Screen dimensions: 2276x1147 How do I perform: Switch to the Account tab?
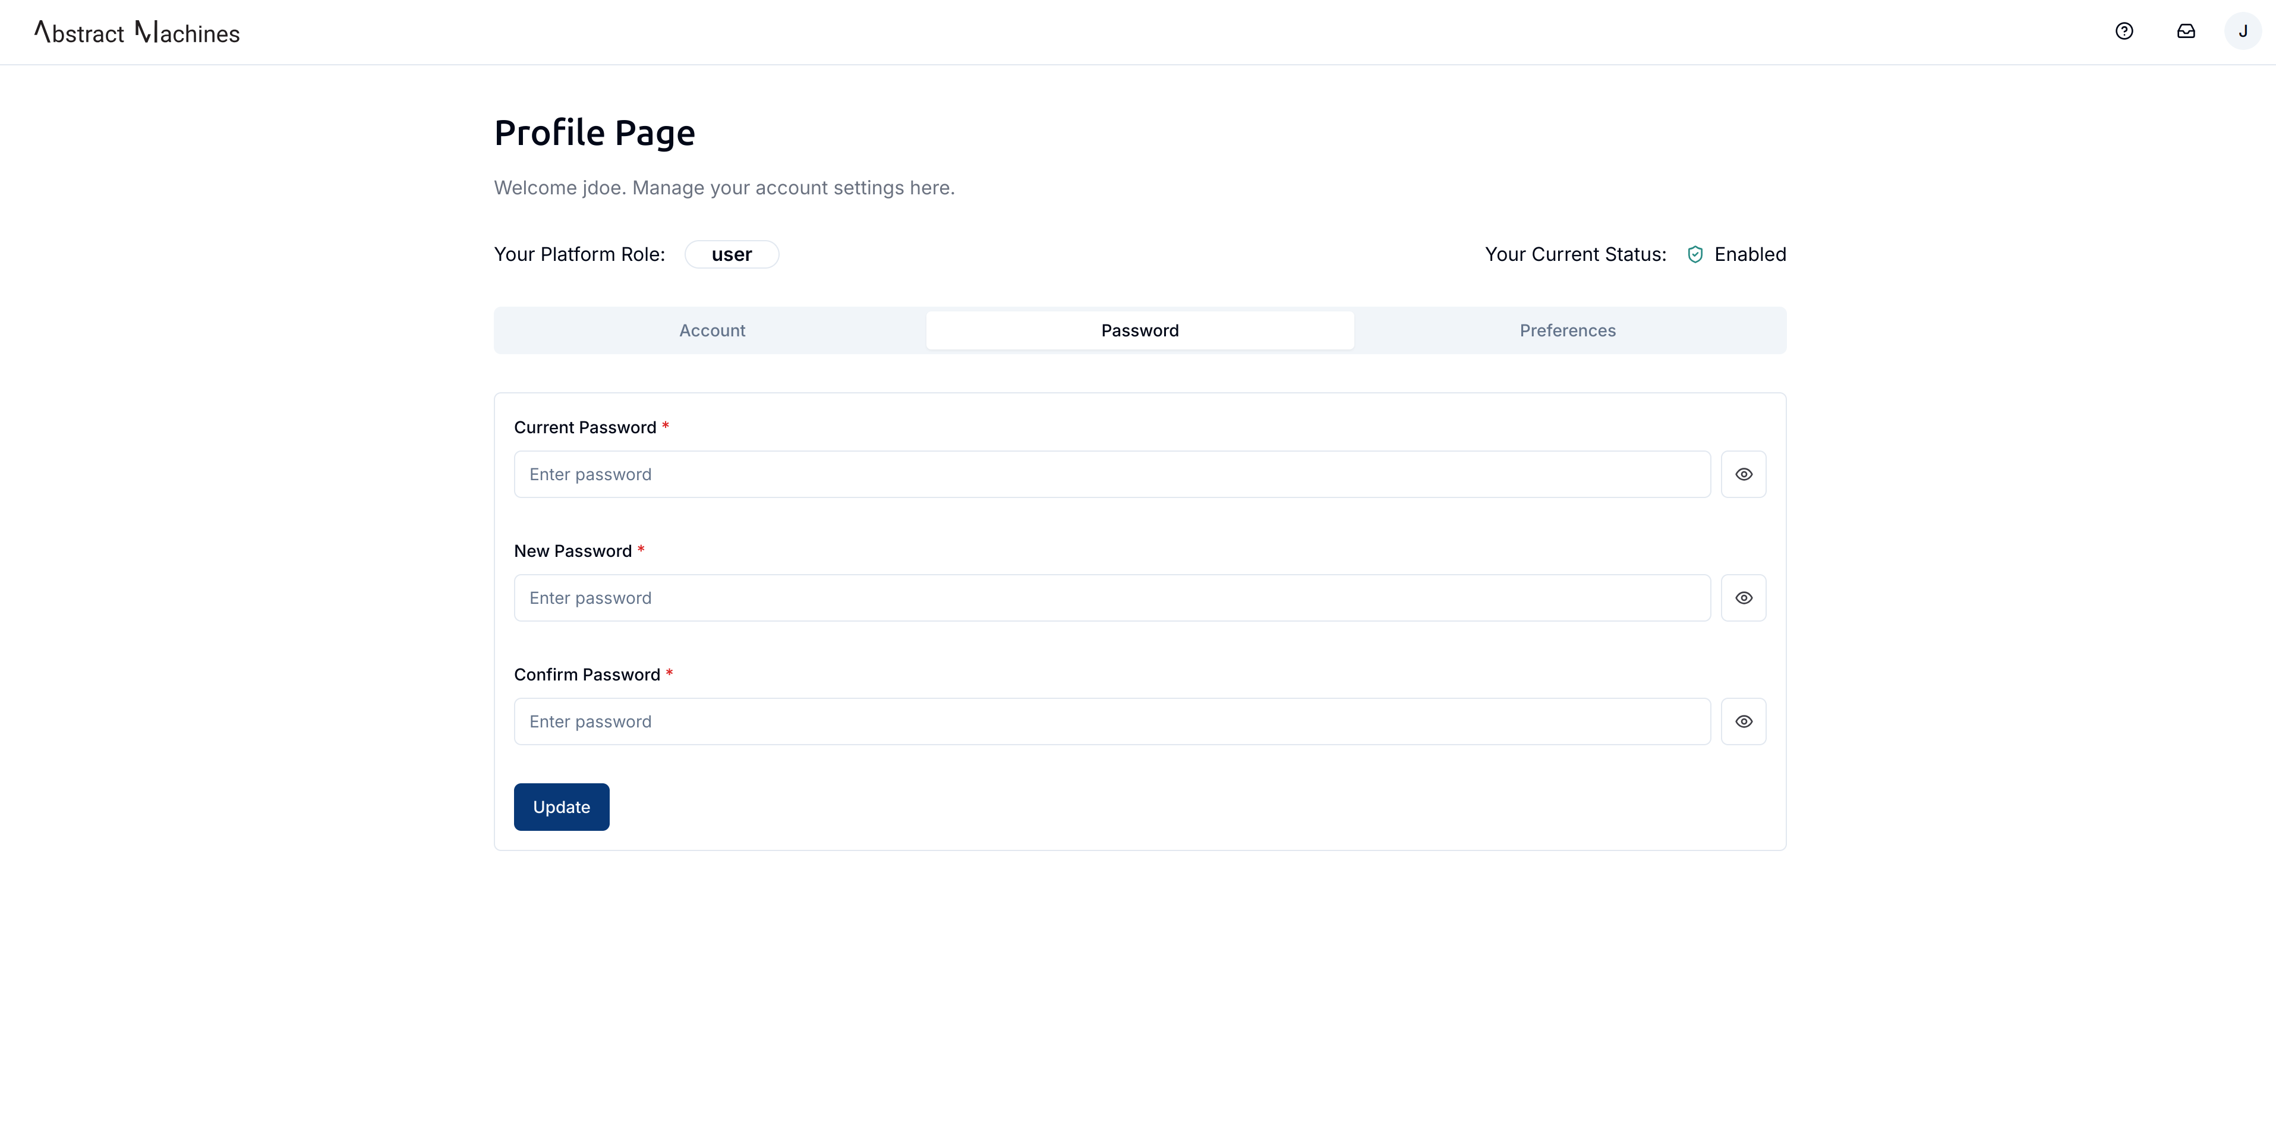coord(712,330)
